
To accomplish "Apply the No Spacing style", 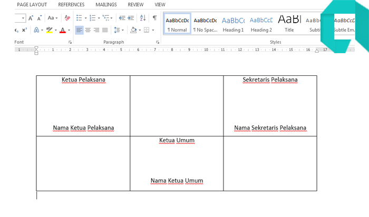I will [x=205, y=24].
